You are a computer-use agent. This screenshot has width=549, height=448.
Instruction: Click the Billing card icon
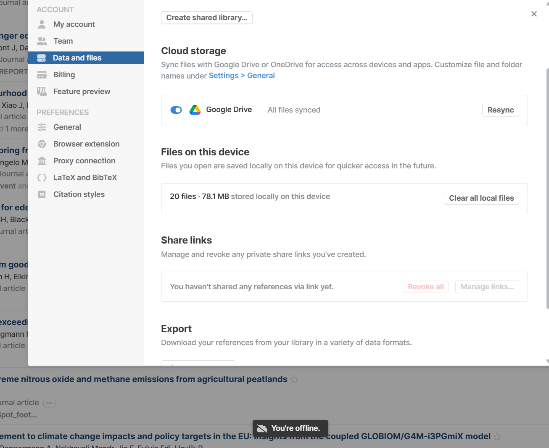(42, 75)
